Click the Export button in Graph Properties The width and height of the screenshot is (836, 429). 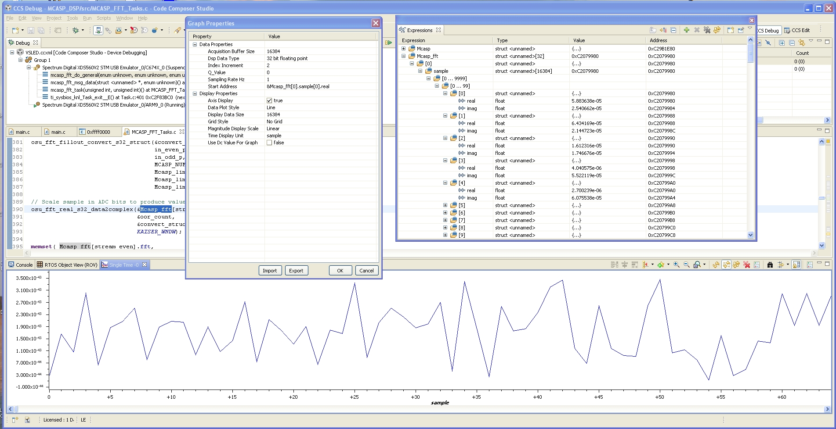[x=296, y=271]
